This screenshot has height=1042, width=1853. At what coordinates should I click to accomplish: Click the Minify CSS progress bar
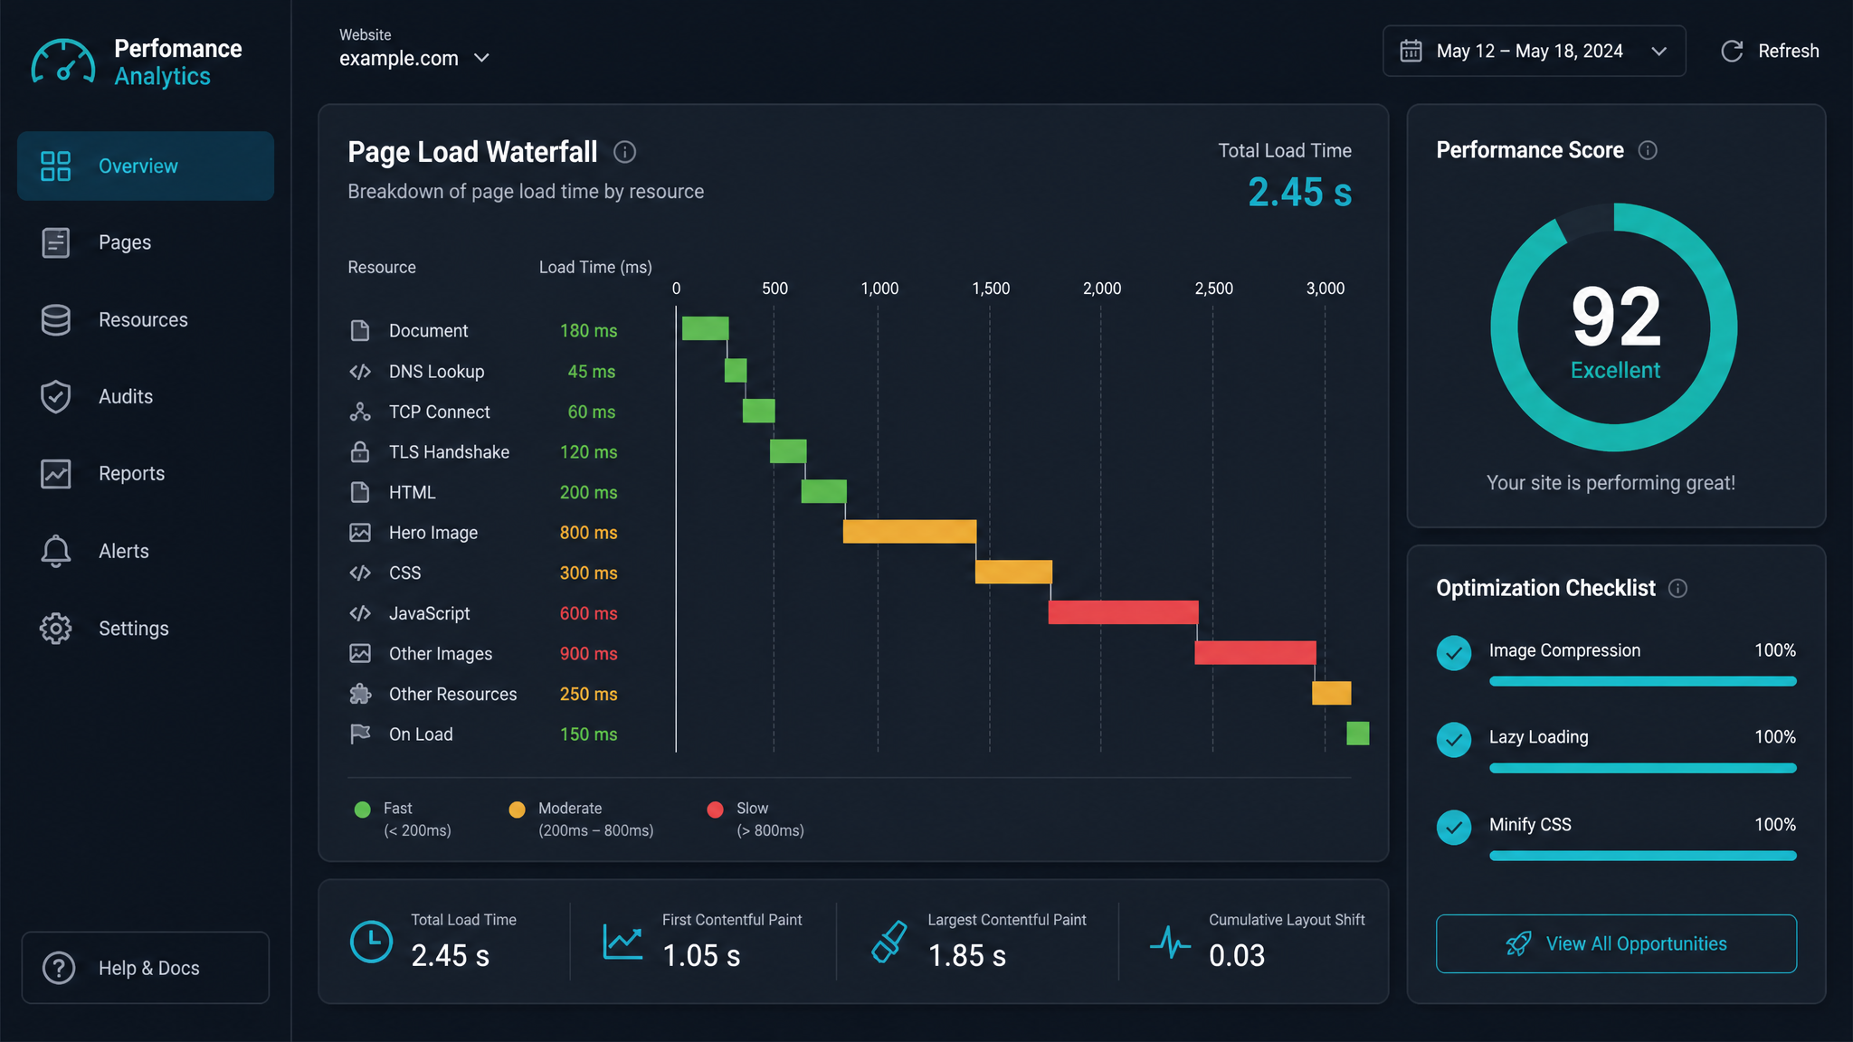click(x=1643, y=856)
